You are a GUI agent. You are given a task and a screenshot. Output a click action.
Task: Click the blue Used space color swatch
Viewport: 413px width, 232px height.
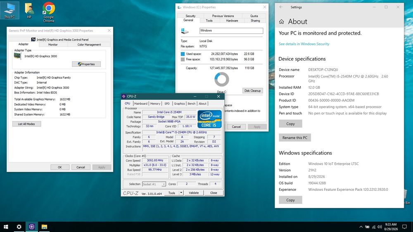click(x=183, y=54)
